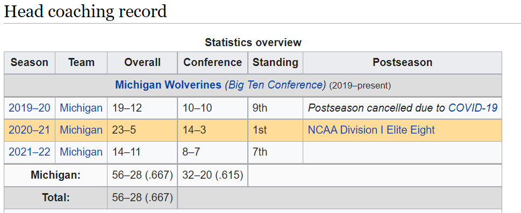Open the 2020–21 season link
The height and width of the screenshot is (213, 521).
pos(29,130)
